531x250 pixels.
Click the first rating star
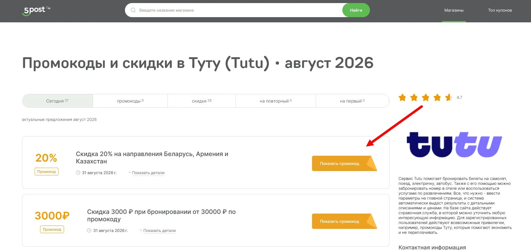402,98
